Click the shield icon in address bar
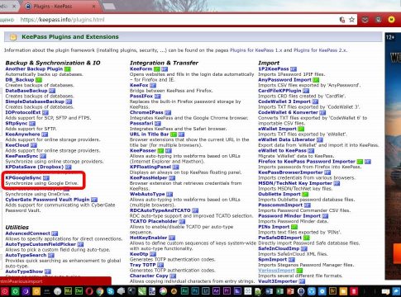 pos(342,20)
